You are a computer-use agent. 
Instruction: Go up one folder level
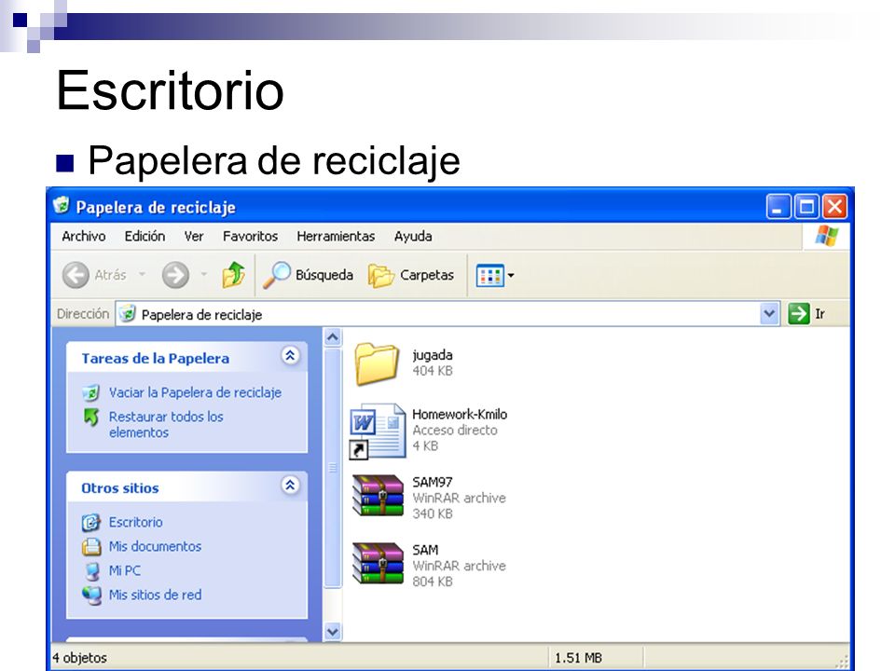pos(233,274)
